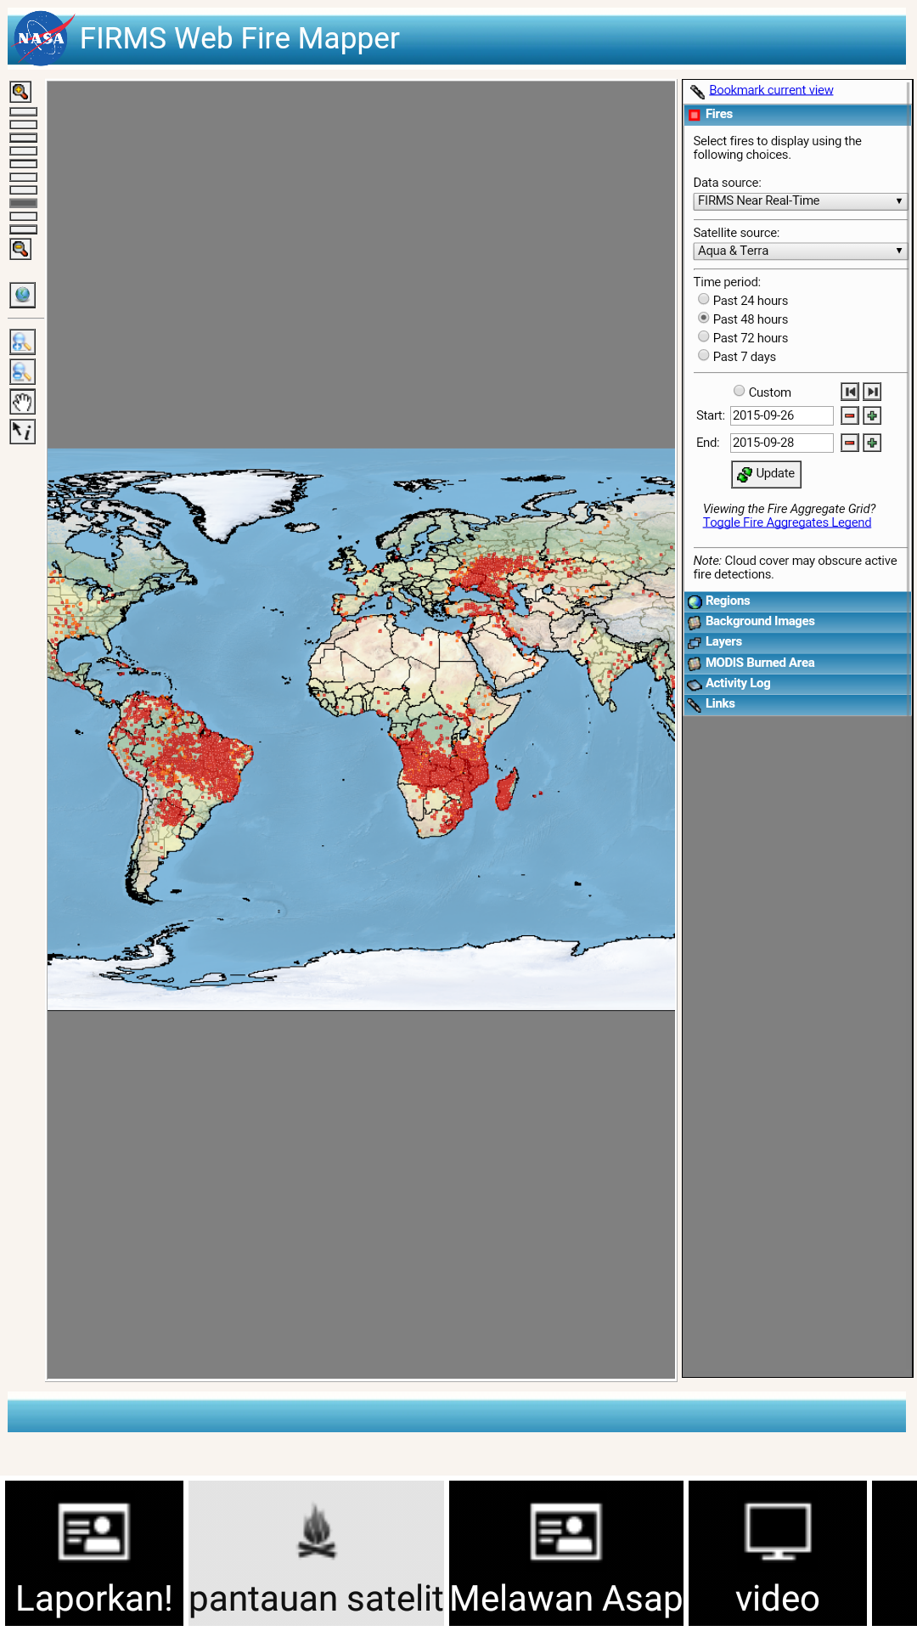Expand the Background Images panel

(x=796, y=622)
